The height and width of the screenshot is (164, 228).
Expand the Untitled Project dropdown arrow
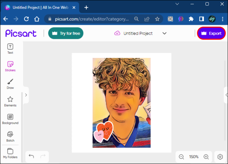coord(164,33)
